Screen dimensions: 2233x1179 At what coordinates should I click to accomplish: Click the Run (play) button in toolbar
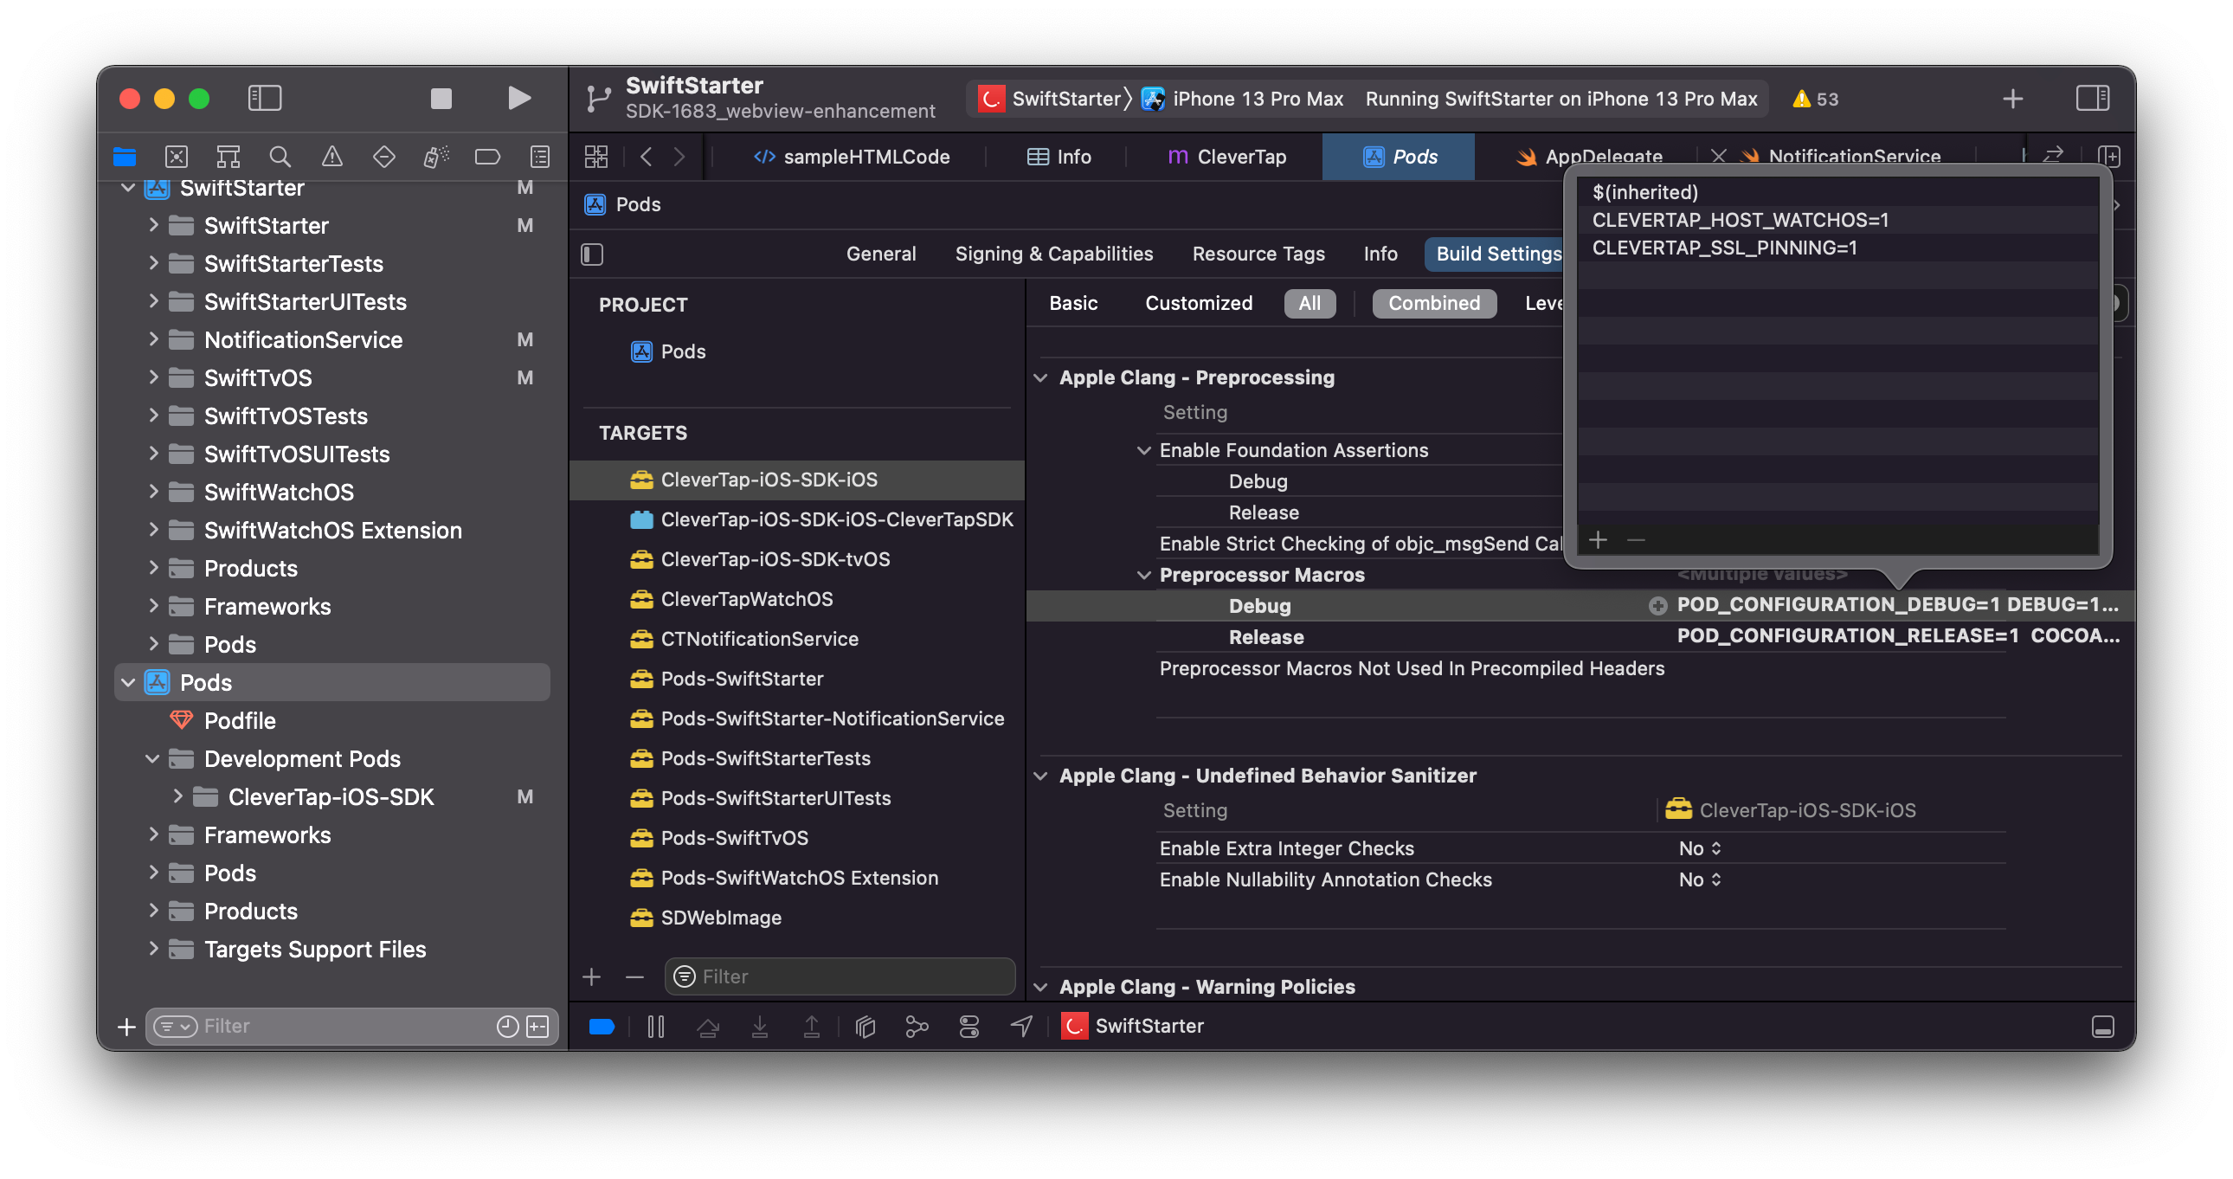click(x=518, y=98)
